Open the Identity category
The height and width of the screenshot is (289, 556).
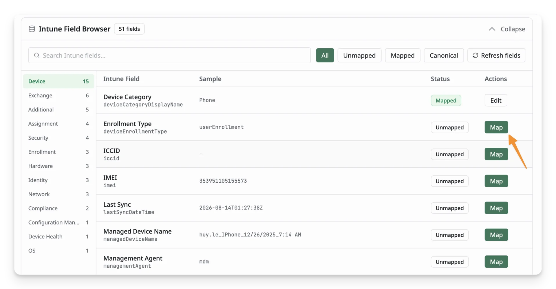[58, 180]
